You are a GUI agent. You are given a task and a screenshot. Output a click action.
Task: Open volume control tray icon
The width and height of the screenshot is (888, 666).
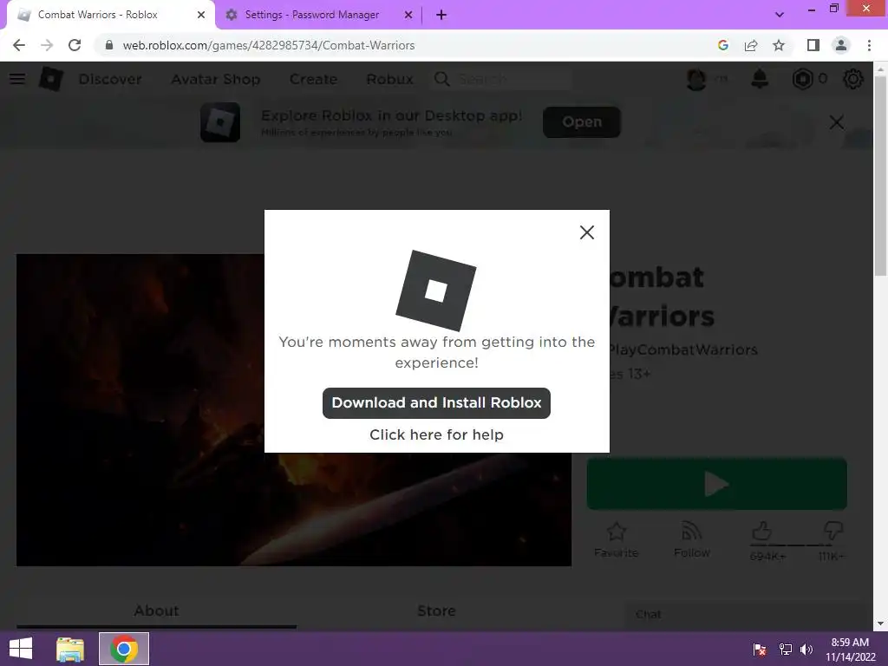[806, 649]
